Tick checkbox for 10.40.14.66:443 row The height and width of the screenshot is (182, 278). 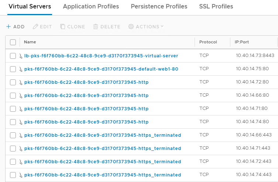[13, 135]
